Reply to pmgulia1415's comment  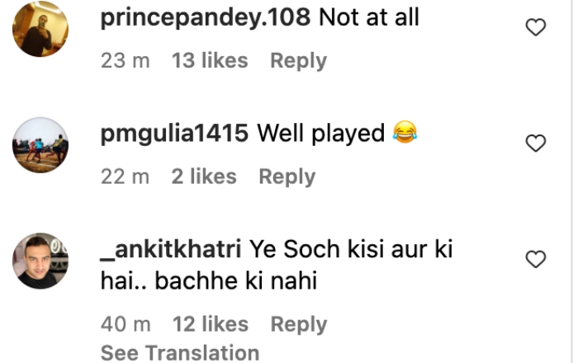point(287,177)
